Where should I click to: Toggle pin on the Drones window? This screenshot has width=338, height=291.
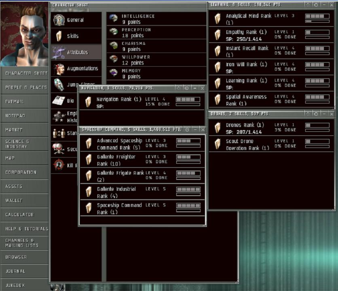tap(316, 114)
